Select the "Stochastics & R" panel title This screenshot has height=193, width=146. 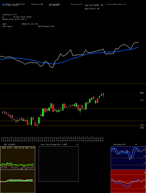[x=119, y=144]
